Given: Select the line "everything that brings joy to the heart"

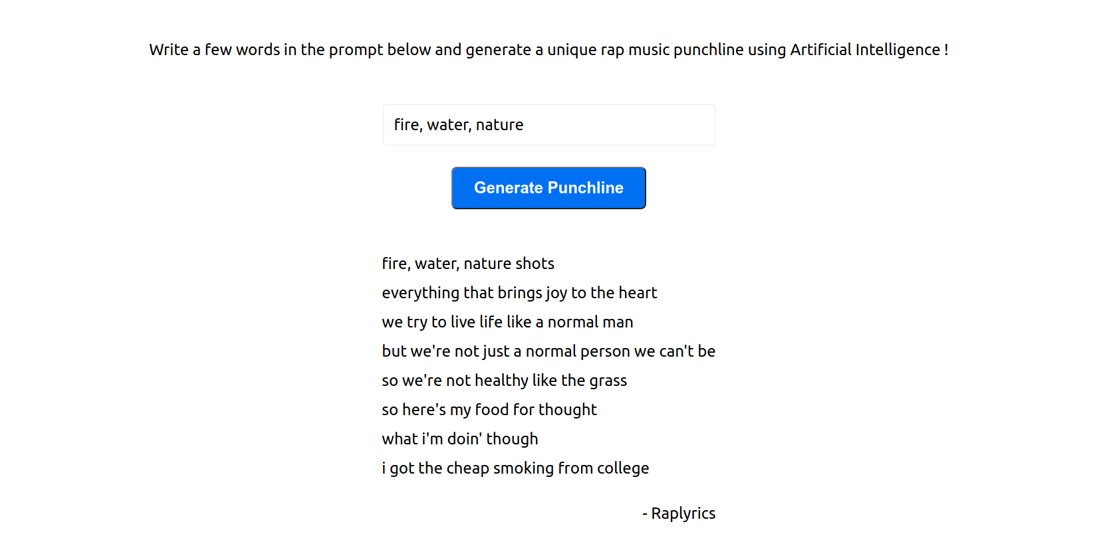Looking at the screenshot, I should [x=519, y=293].
